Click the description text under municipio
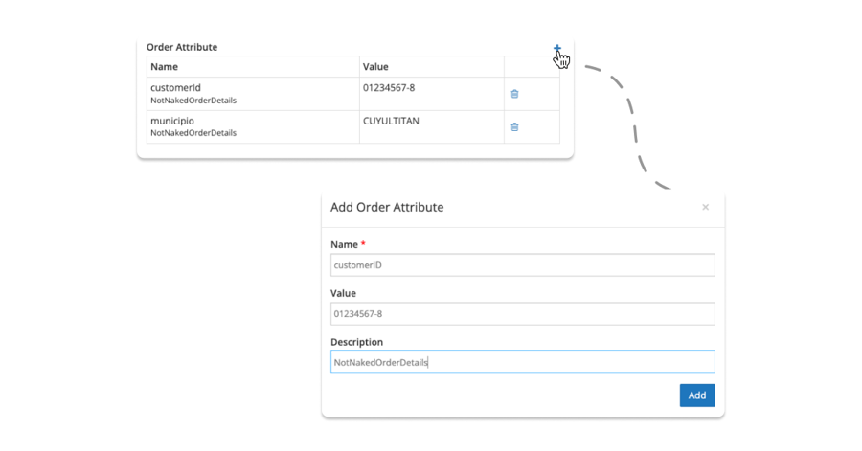The height and width of the screenshot is (451, 862). click(193, 133)
